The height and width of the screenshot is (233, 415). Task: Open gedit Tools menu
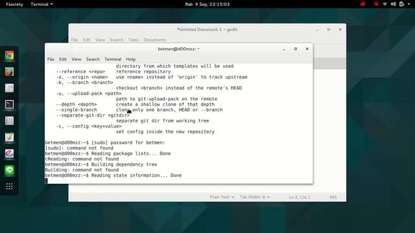[x=133, y=40]
